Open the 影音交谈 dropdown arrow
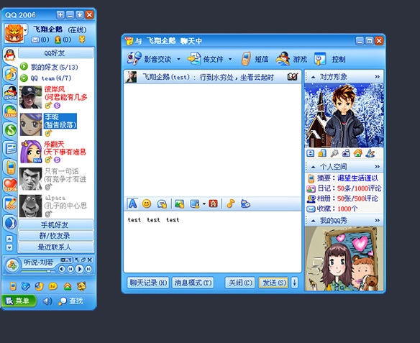Image resolution: width=420 pixels, height=343 pixels. pyautogui.click(x=178, y=59)
